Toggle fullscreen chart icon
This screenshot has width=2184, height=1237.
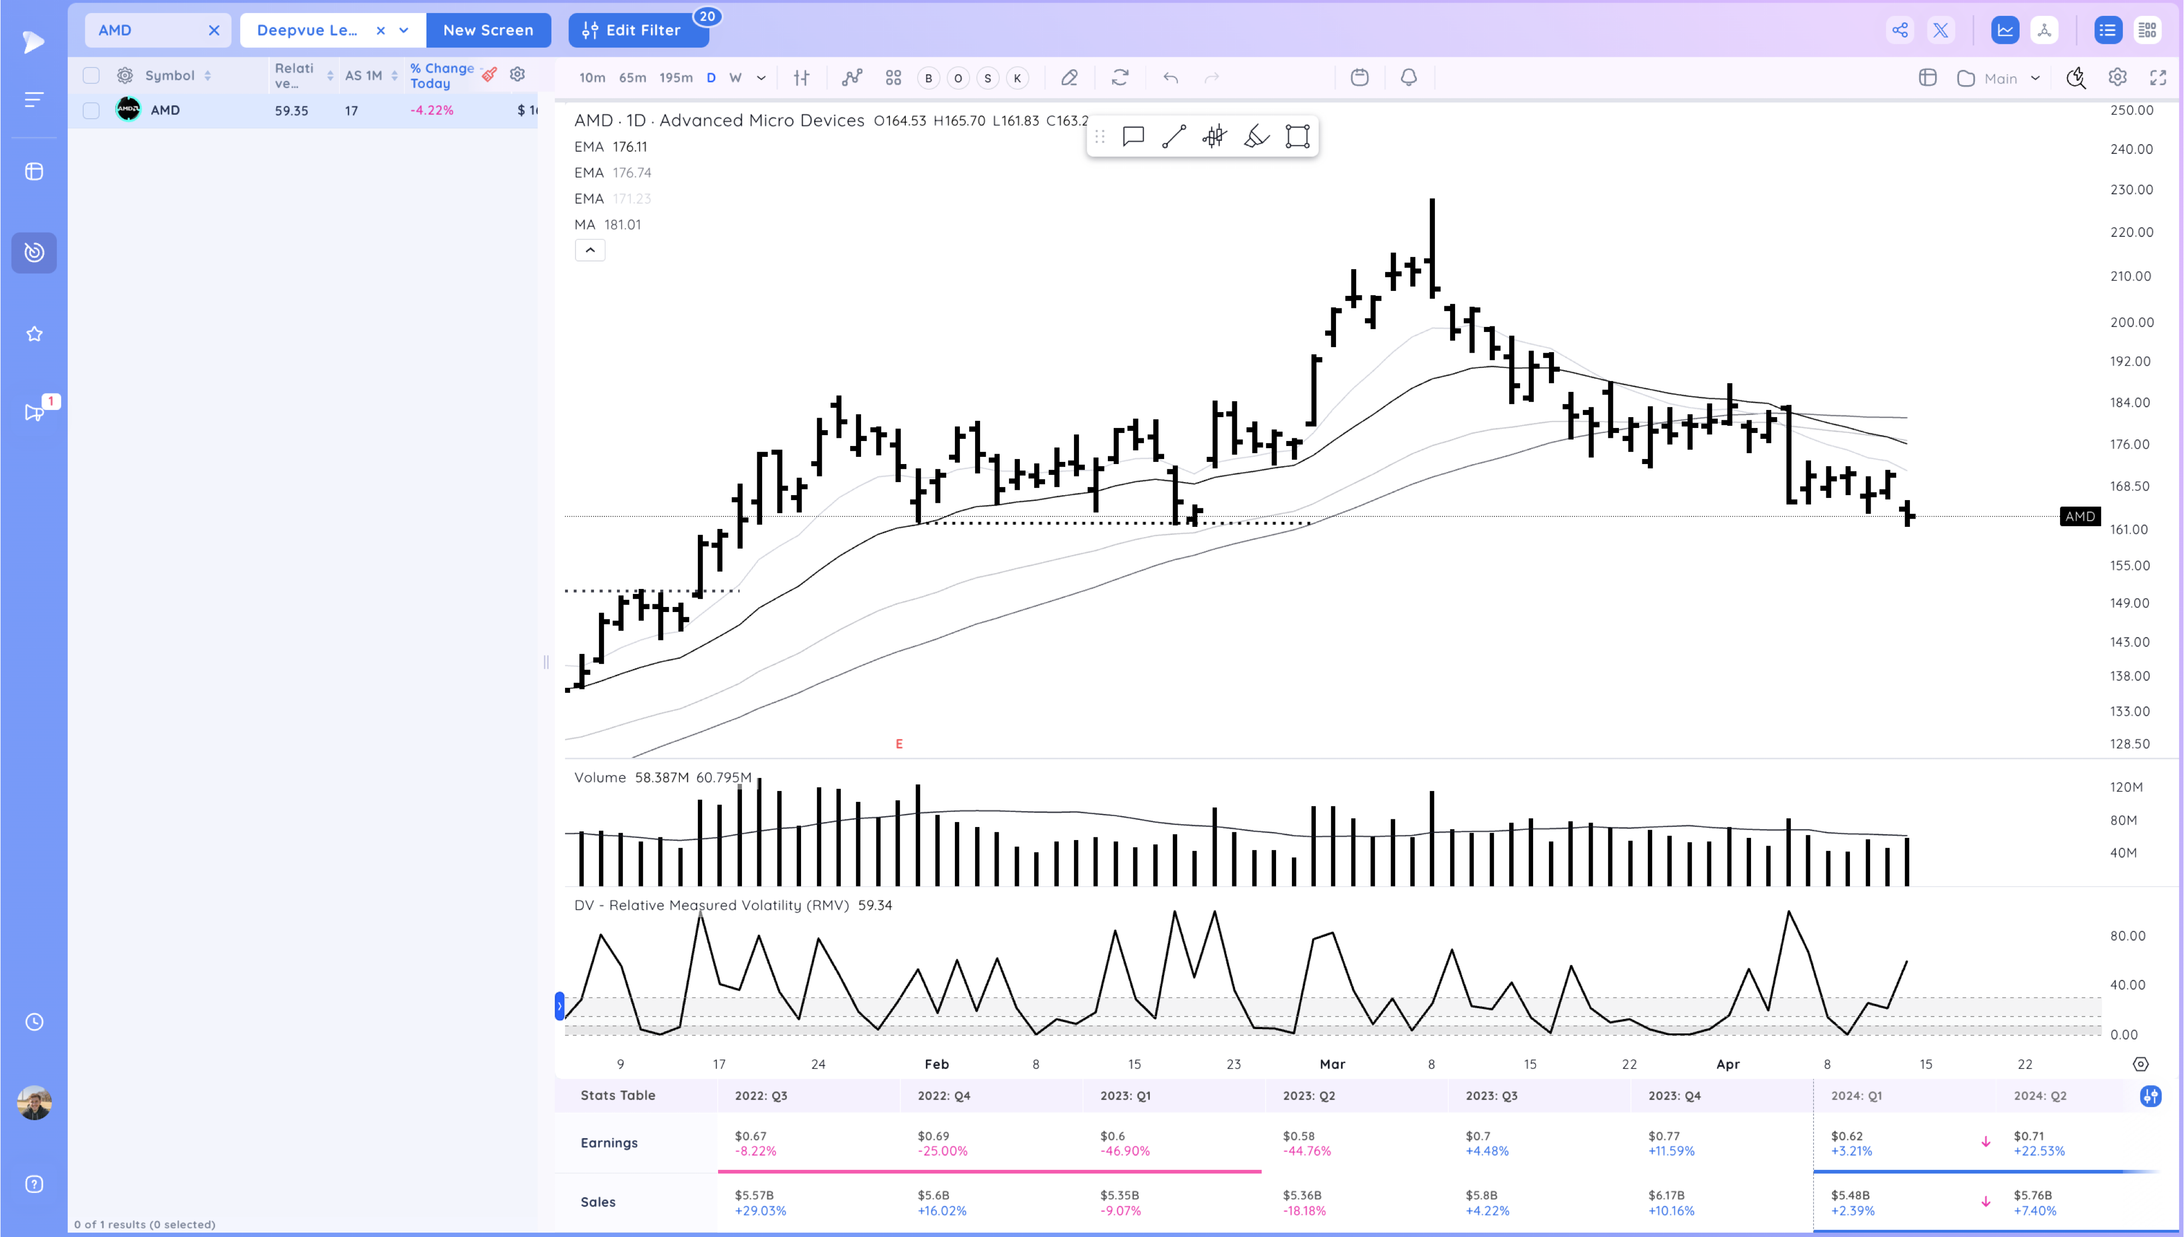click(x=2158, y=78)
